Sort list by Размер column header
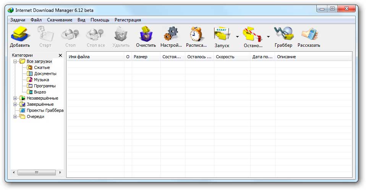Image resolution: width=366 pixels, height=190 pixels. click(146, 57)
